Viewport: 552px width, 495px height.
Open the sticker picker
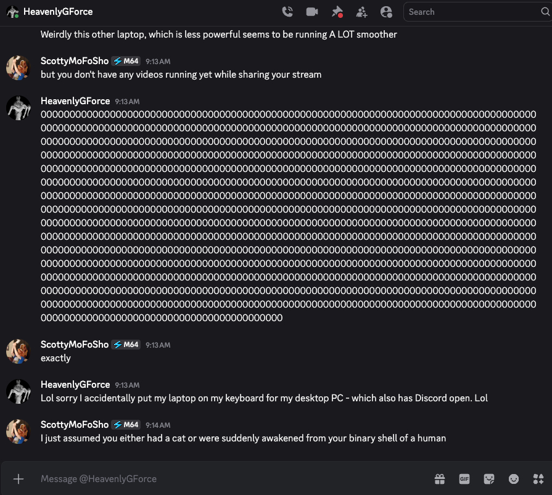click(489, 479)
